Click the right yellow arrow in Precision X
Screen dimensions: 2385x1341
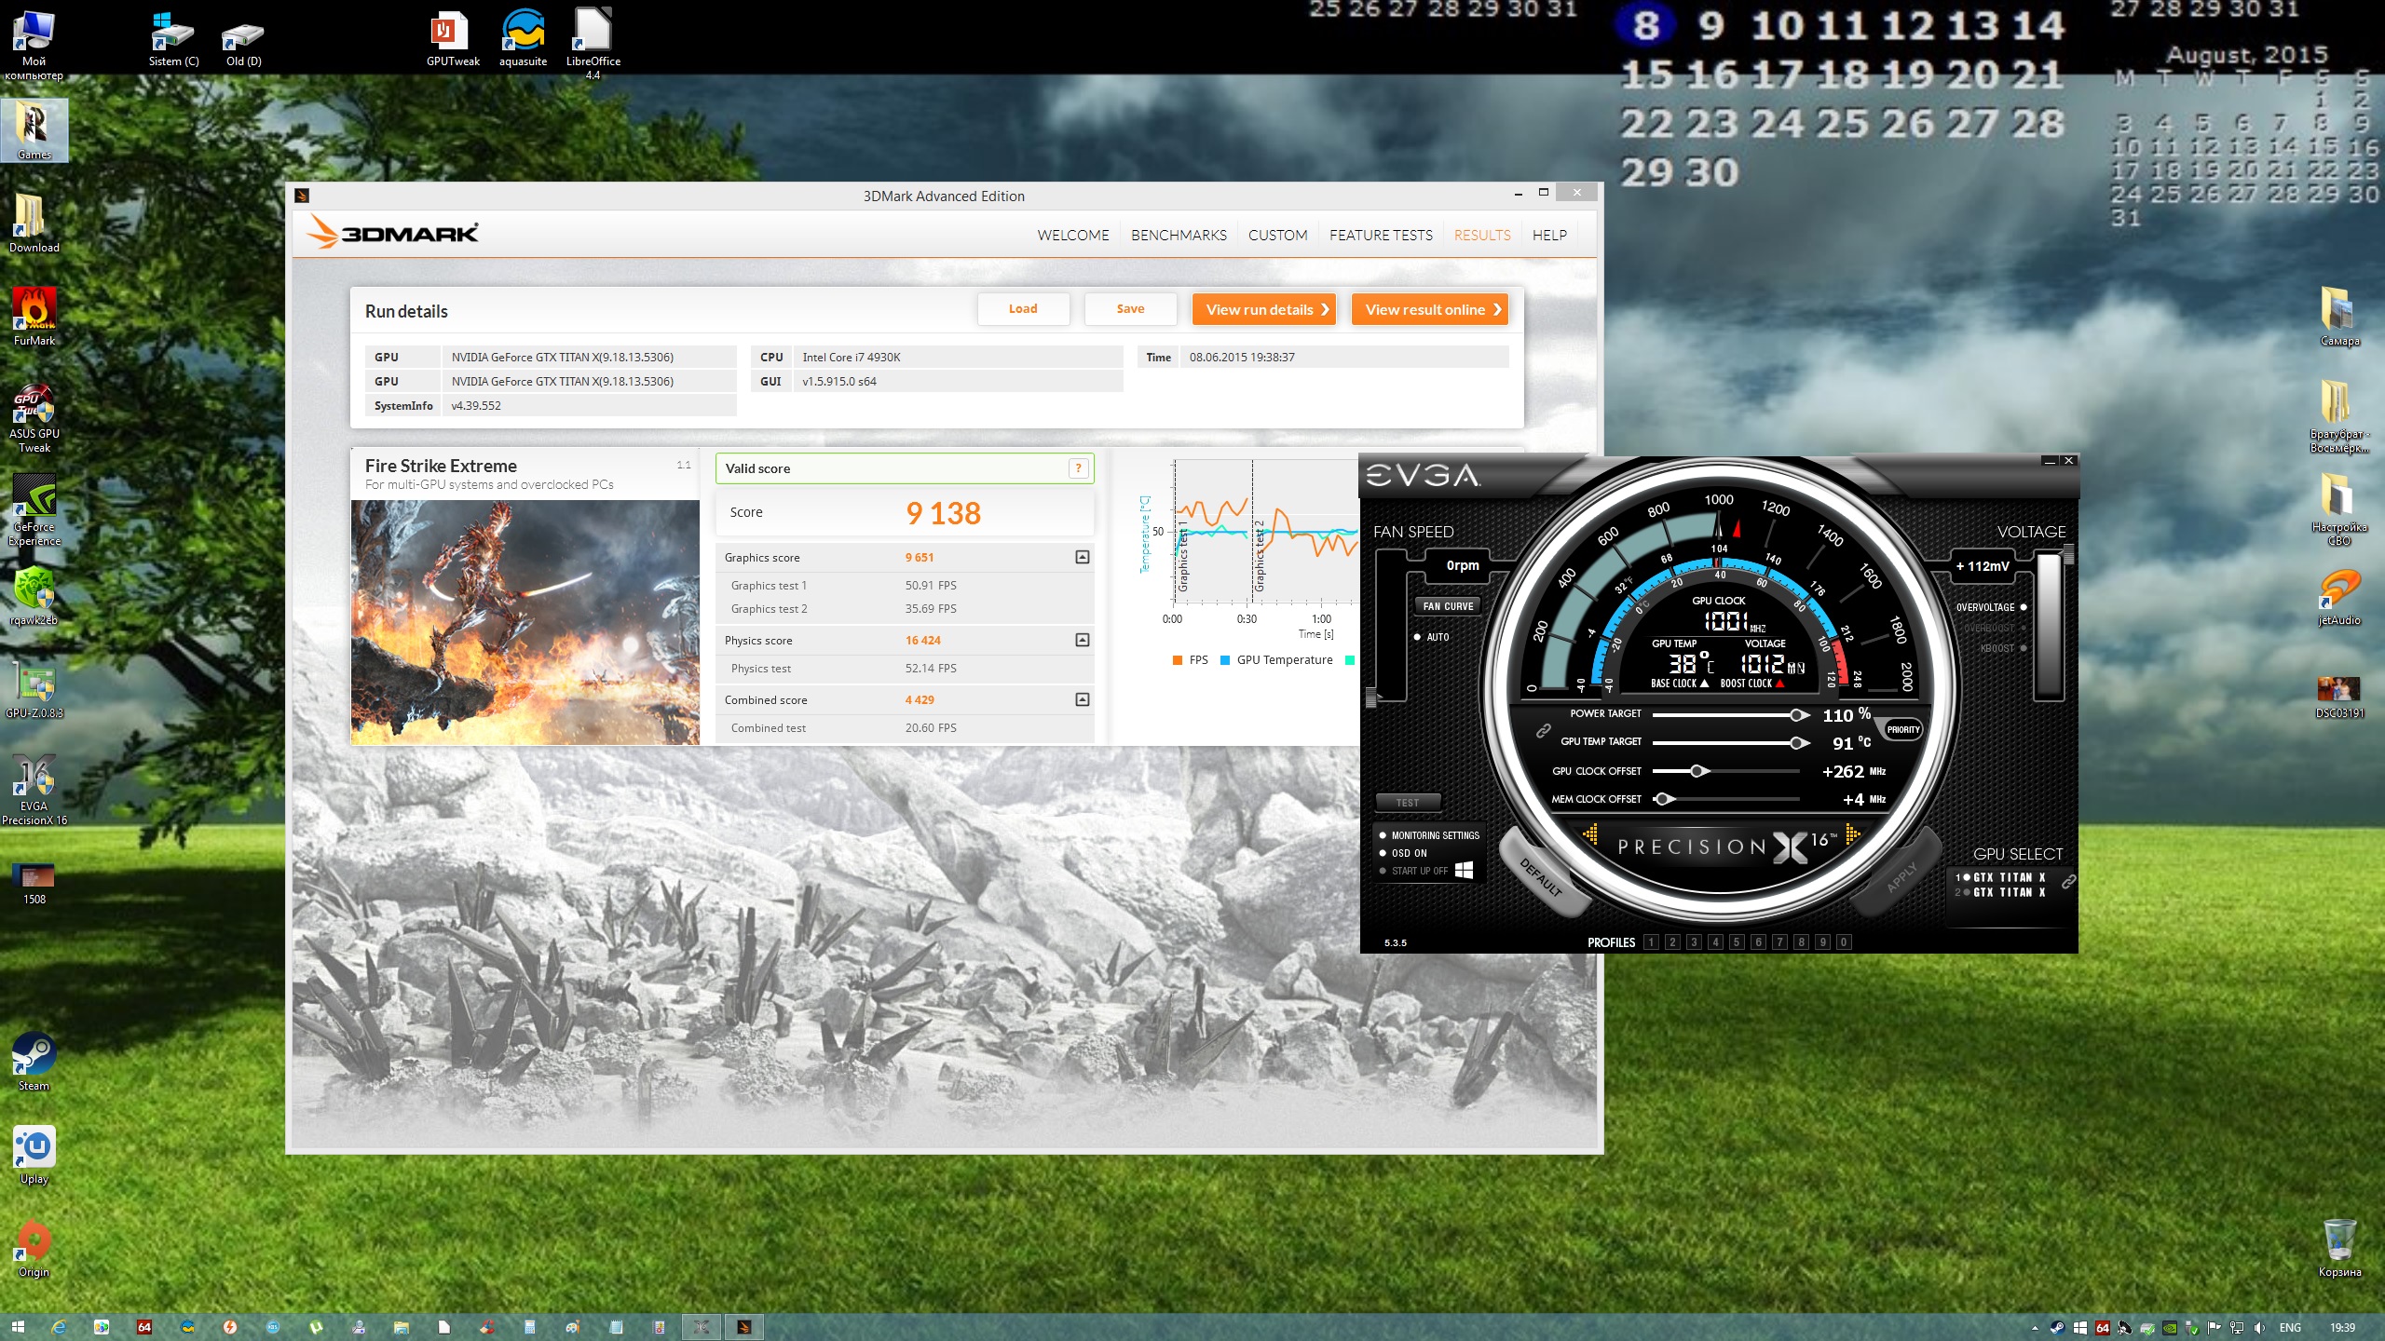pyautogui.click(x=1852, y=834)
